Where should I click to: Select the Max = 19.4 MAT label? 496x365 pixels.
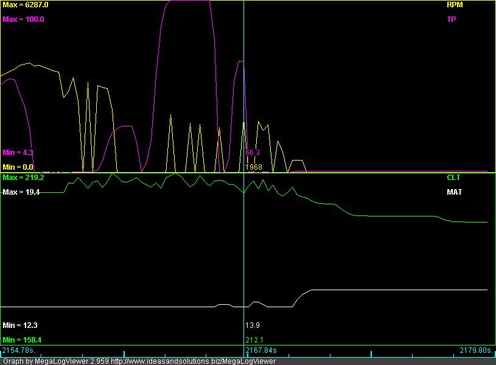pos(21,192)
